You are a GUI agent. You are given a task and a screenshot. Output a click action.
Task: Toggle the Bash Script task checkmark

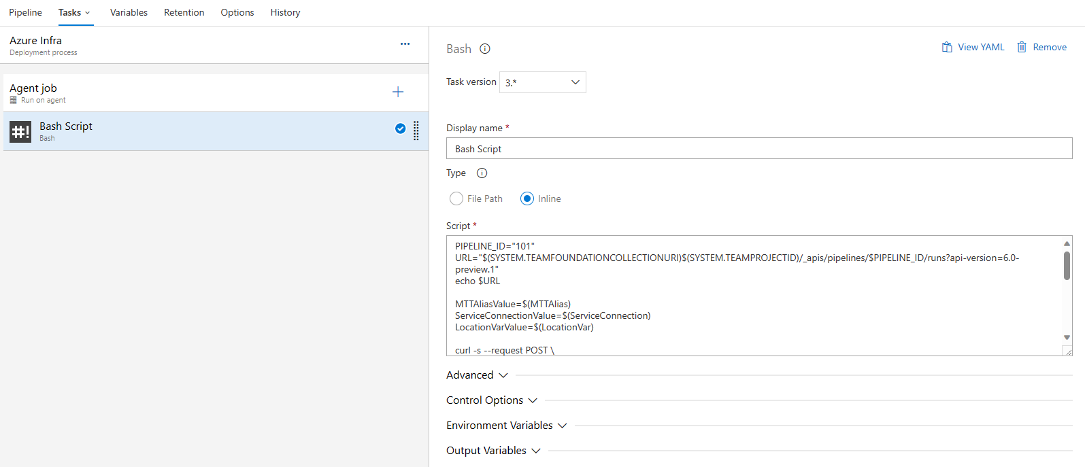click(x=401, y=128)
